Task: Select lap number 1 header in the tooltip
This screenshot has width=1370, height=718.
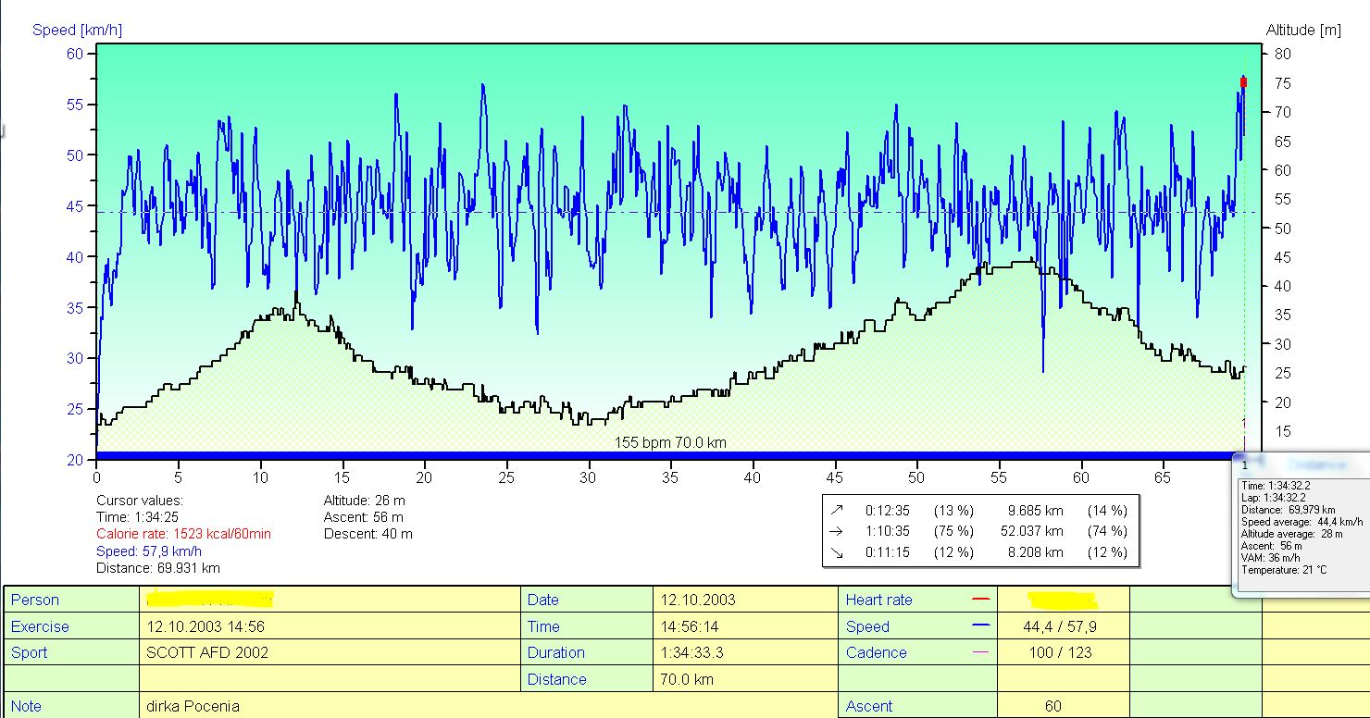Action: (1245, 465)
